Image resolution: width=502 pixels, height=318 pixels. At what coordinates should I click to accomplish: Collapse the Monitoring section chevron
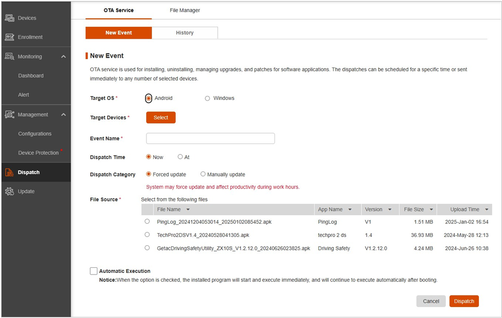[x=63, y=57]
